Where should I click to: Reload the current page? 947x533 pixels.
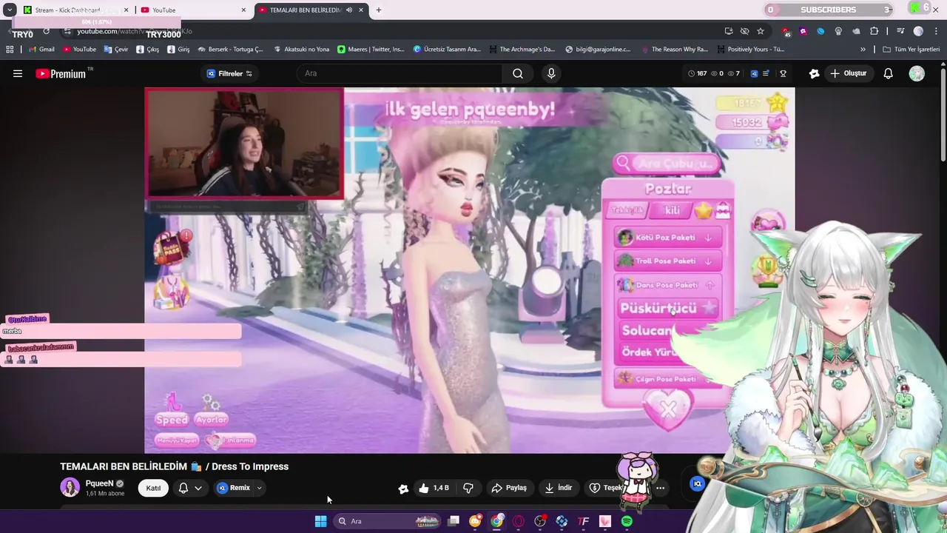(x=46, y=31)
